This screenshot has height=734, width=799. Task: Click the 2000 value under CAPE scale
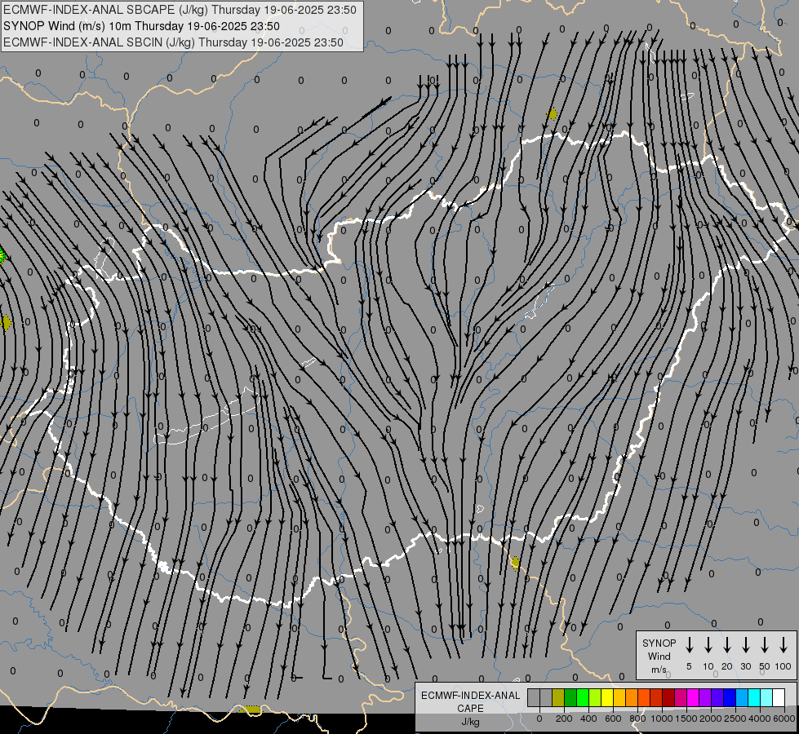(711, 719)
